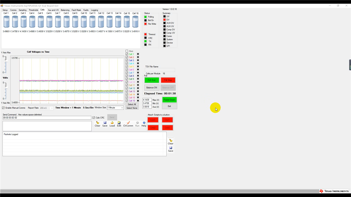Click the red Cmd3 script button
Screen dimensions: 351x197
coord(167,128)
